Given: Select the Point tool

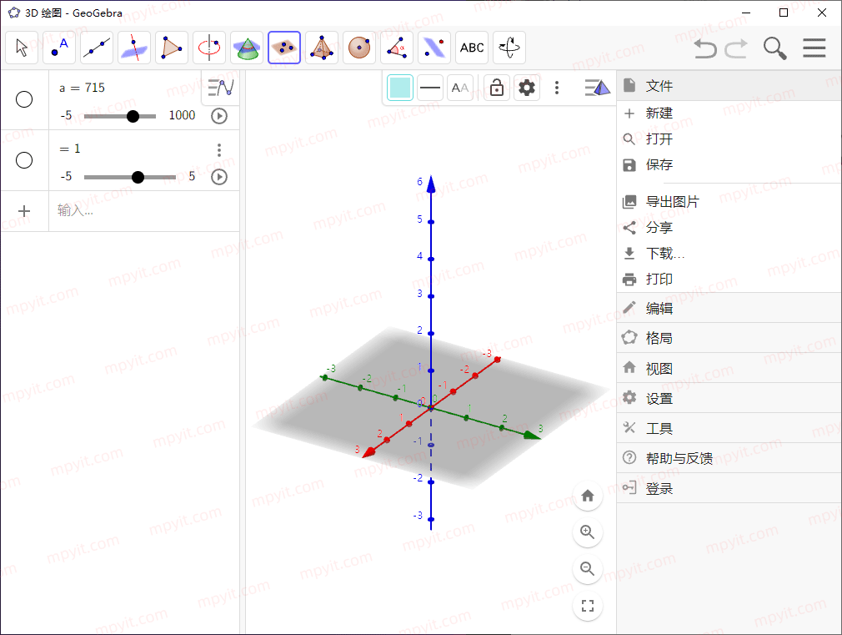Looking at the screenshot, I should click(59, 48).
